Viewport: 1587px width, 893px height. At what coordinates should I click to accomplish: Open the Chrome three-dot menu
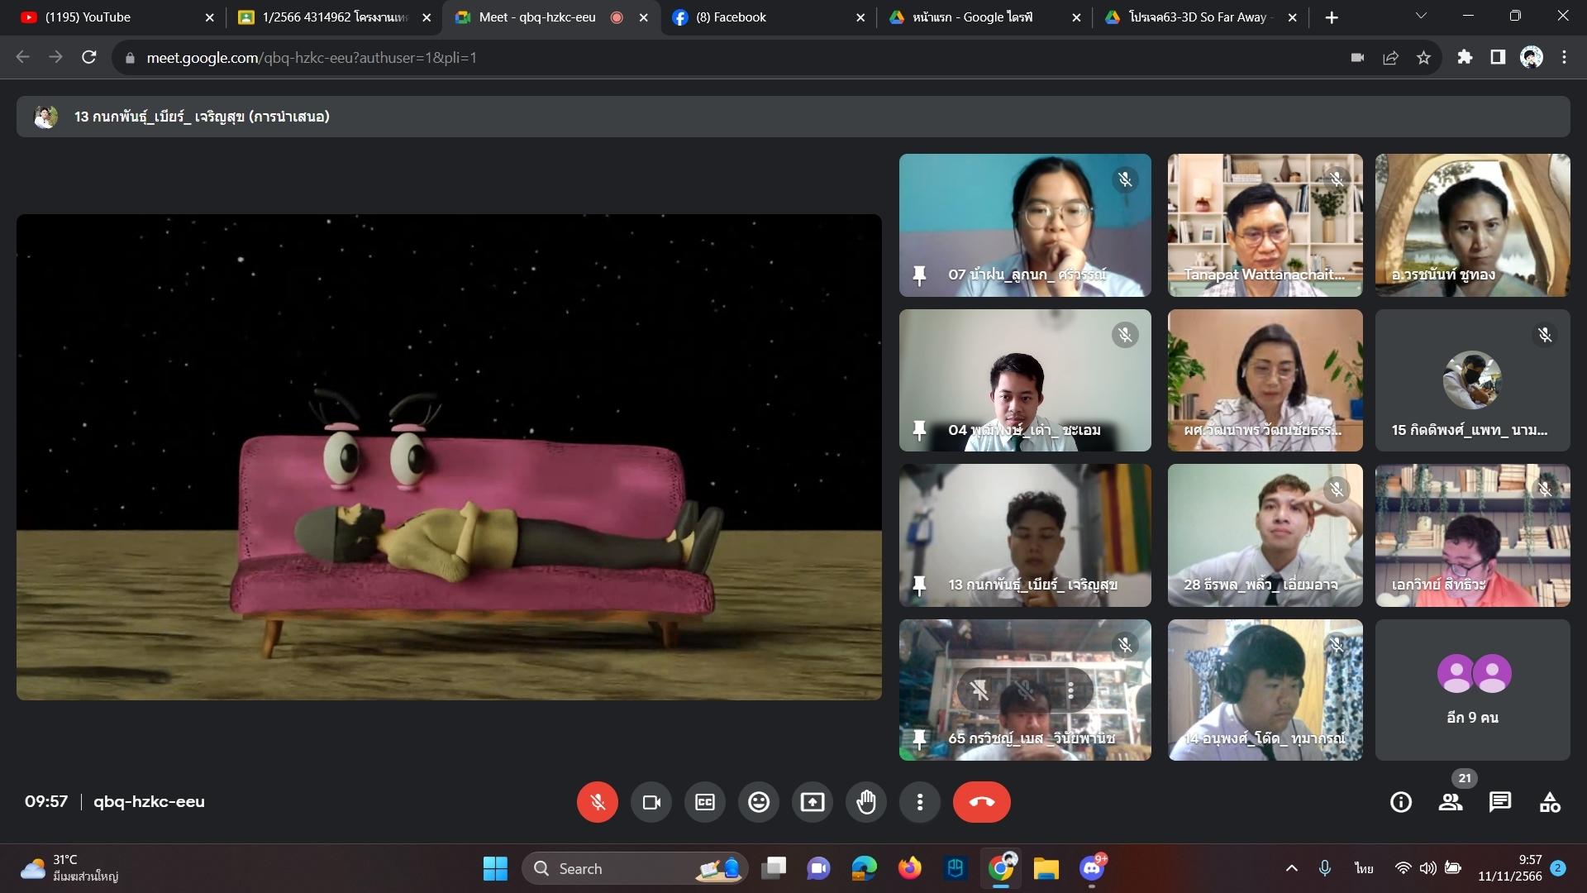pos(1564,57)
